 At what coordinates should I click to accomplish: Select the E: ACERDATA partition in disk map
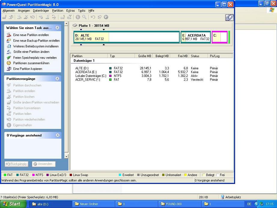coord(196,37)
